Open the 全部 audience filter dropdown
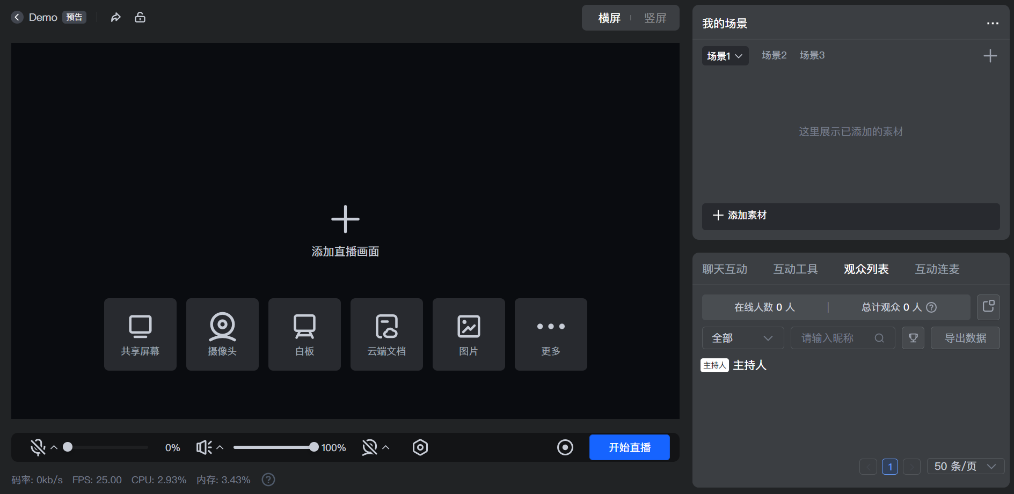Image resolution: width=1014 pixels, height=494 pixels. click(x=742, y=338)
